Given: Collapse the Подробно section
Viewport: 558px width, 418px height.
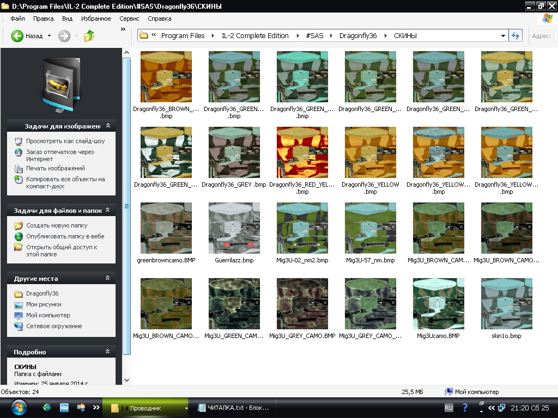Looking at the screenshot, I should 107,352.
